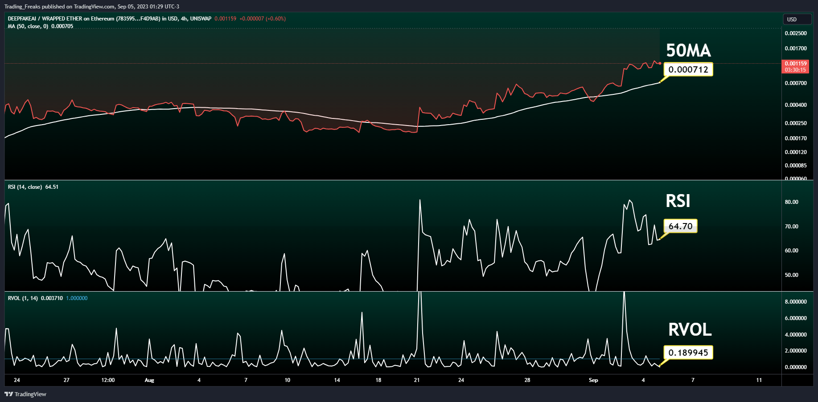Select the 64.70 RSI value callout
This screenshot has width=818, height=402.
681,226
